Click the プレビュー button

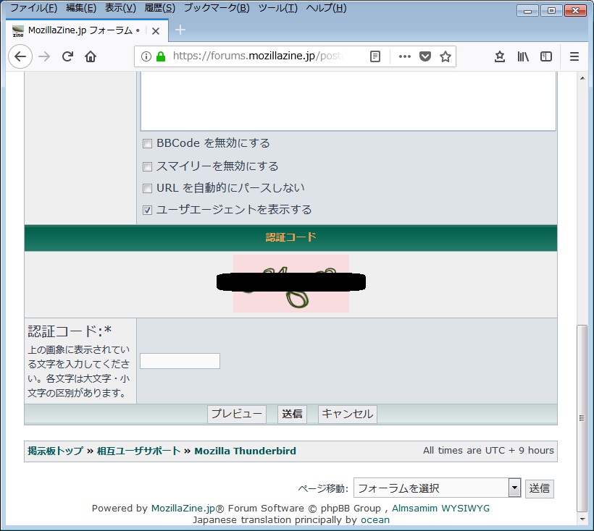pos(237,414)
